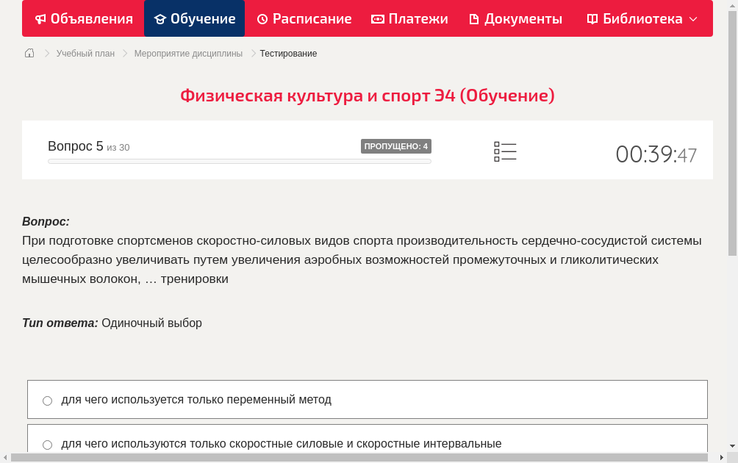Mark the first answer option's radio circle
The width and height of the screenshot is (738, 463).
click(x=47, y=400)
